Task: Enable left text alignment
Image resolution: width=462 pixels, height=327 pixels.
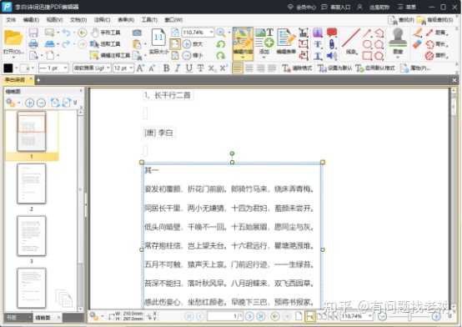Action: (x=238, y=68)
